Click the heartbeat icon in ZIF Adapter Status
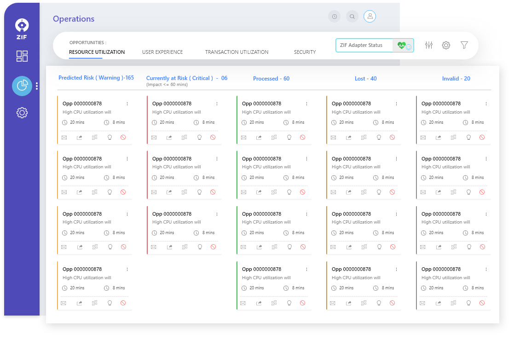 (402, 45)
